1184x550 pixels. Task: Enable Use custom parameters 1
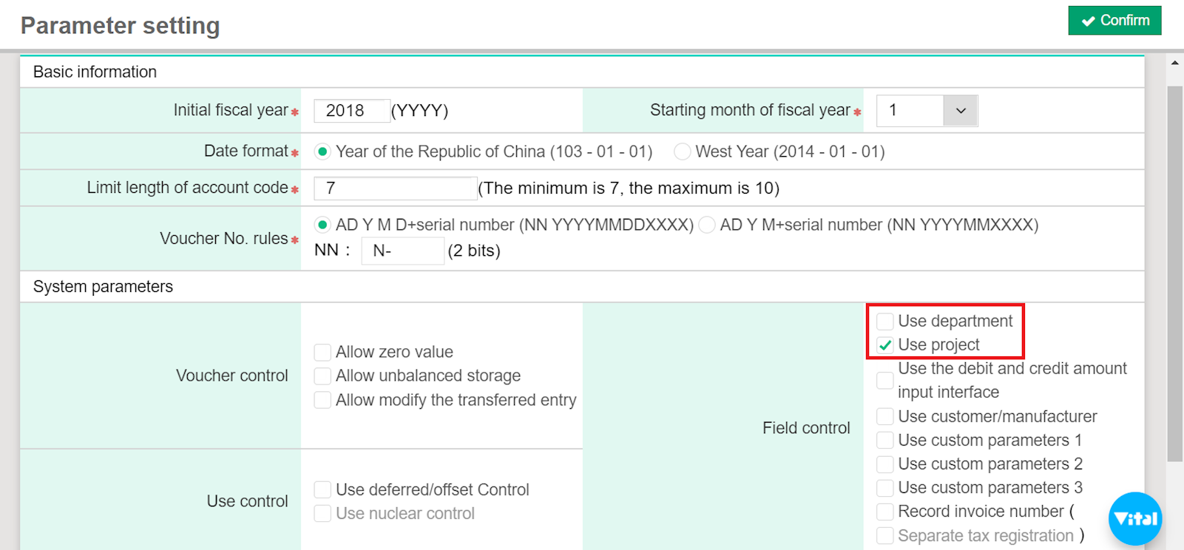point(884,441)
